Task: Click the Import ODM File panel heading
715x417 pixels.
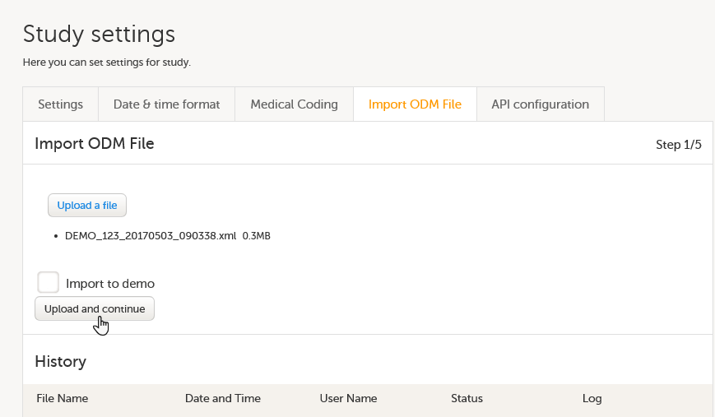Action: (x=95, y=144)
